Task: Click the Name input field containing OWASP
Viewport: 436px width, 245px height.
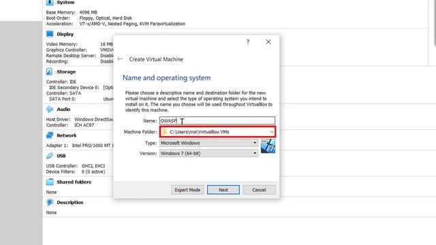Action: [217, 120]
